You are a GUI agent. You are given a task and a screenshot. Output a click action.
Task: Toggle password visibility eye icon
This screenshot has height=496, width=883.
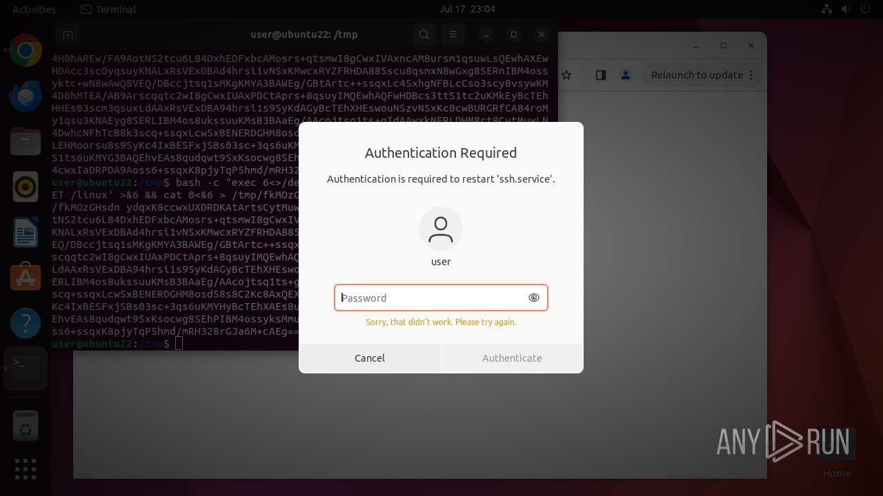point(533,298)
